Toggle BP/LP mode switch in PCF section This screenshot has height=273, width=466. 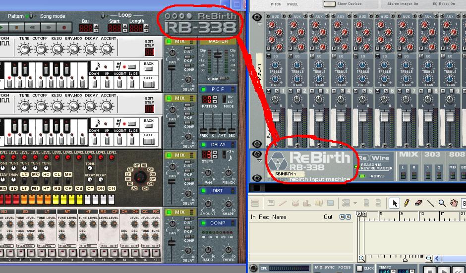pyautogui.click(x=225, y=100)
